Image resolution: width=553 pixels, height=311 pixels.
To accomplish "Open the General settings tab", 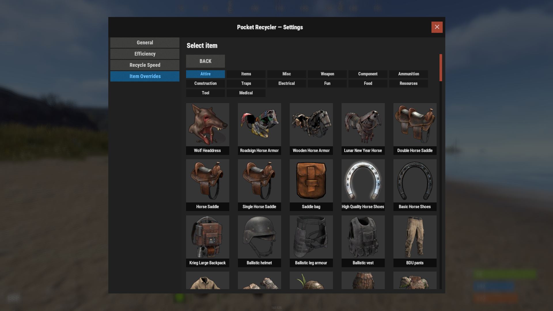I will 145,43.
